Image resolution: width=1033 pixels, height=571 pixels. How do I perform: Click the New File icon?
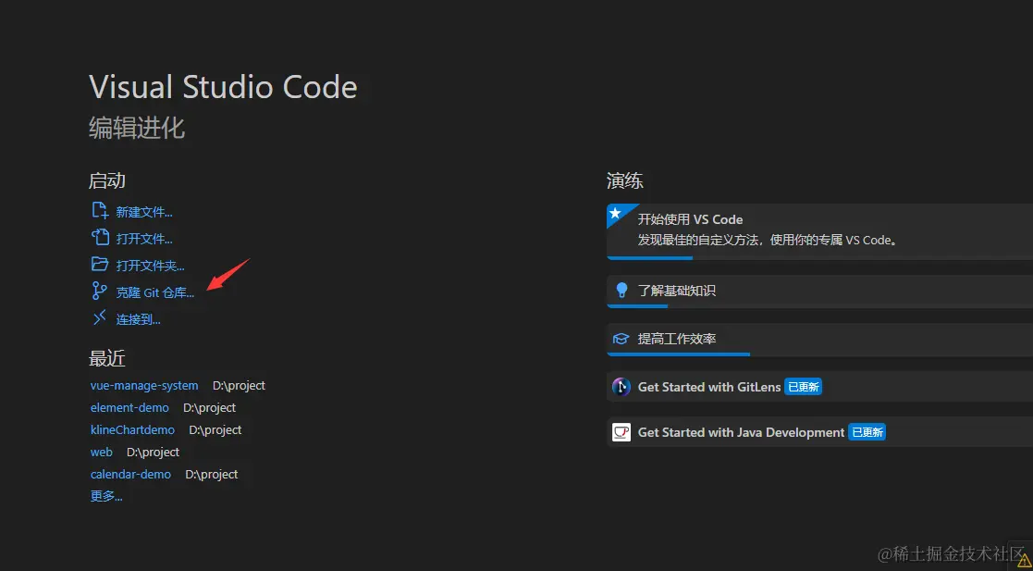pyautogui.click(x=100, y=210)
